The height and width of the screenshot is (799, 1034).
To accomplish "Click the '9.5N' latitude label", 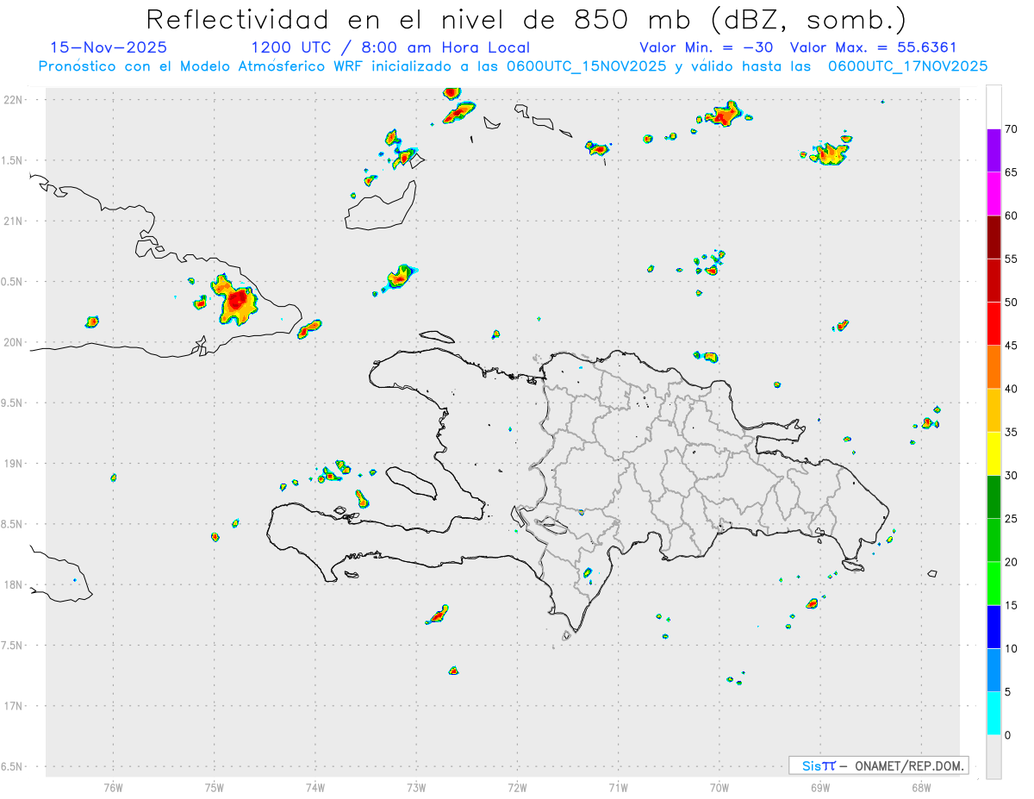I will click(x=13, y=403).
